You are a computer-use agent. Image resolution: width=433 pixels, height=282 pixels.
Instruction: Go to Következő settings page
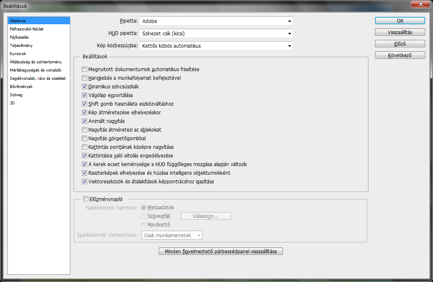[x=400, y=55]
